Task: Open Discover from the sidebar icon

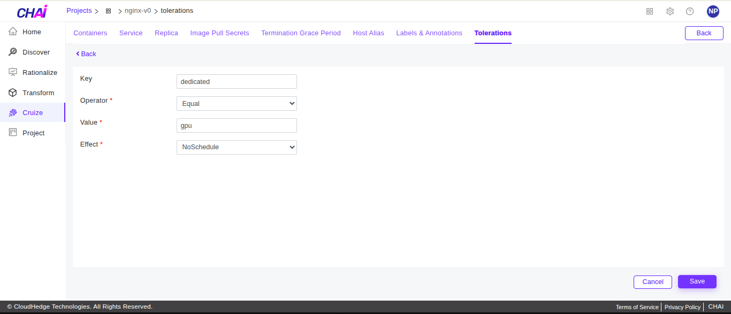Action: pos(13,52)
